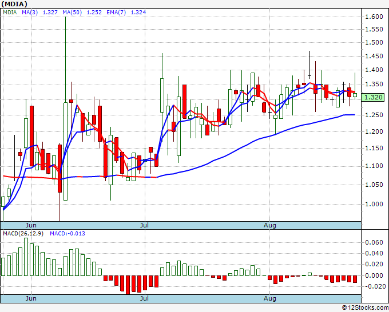Viewport: 389px width, 312px height.
Task: Click the MA(3) value 1.327
Action: (50, 13)
